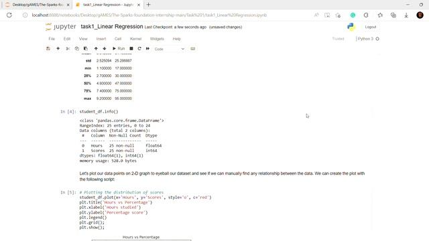Click the Logout button
The height and width of the screenshot is (241, 429).
tap(371, 27)
